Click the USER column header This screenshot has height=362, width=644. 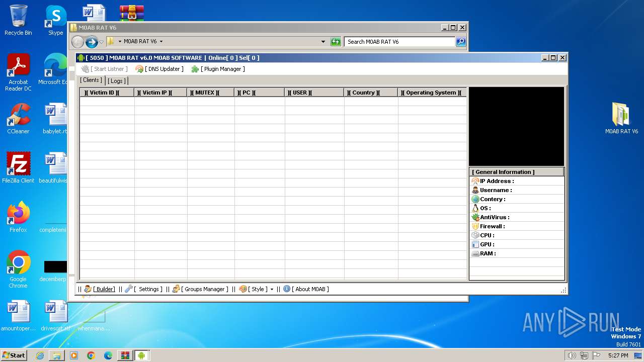tap(314, 93)
